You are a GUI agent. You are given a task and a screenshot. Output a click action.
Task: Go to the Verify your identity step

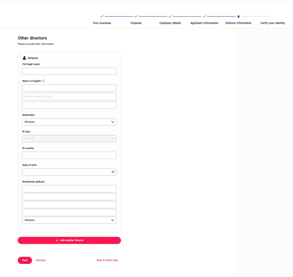(x=273, y=23)
